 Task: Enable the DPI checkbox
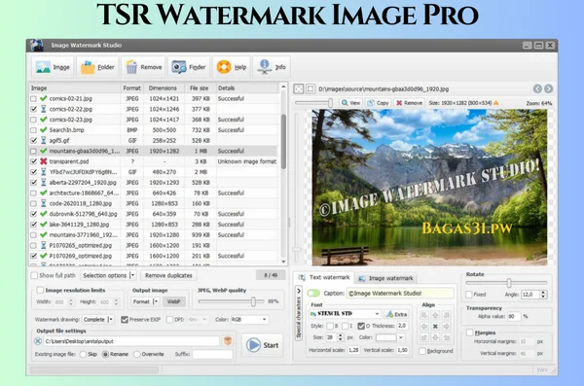pyautogui.click(x=169, y=319)
